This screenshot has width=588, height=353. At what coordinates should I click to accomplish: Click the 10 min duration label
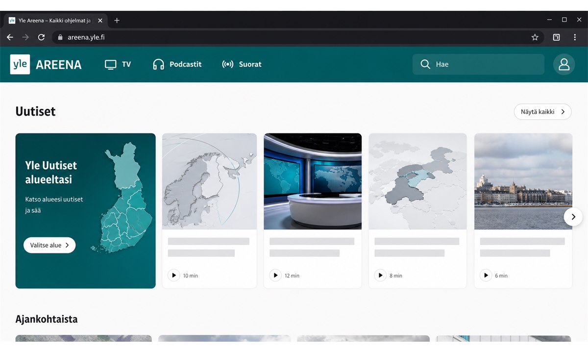click(x=191, y=276)
